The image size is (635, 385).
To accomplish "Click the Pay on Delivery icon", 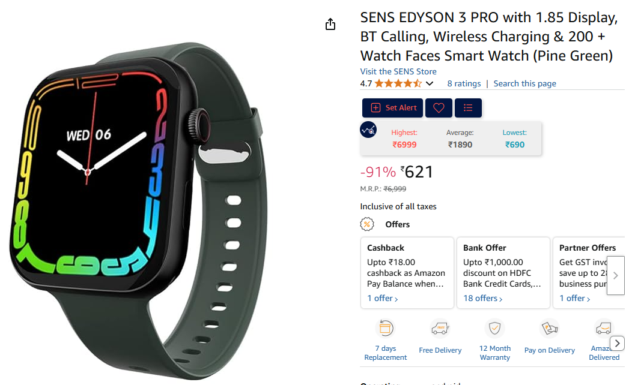I will (x=550, y=329).
